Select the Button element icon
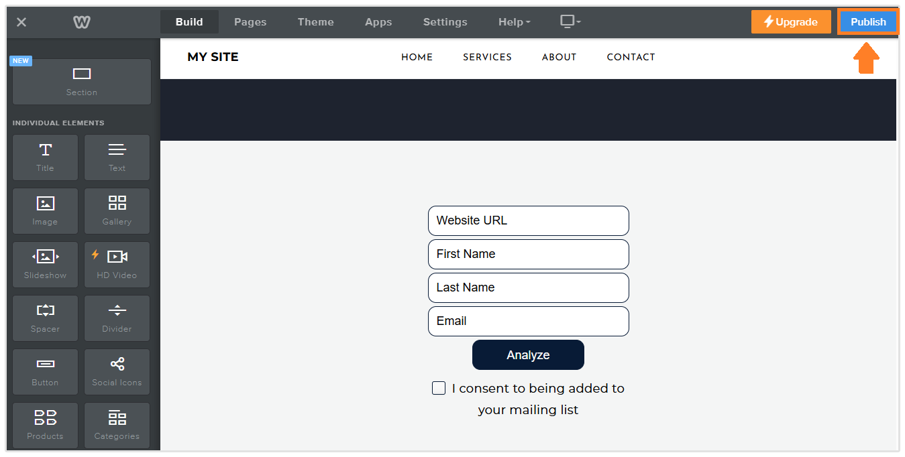The height and width of the screenshot is (457, 905). 45,371
